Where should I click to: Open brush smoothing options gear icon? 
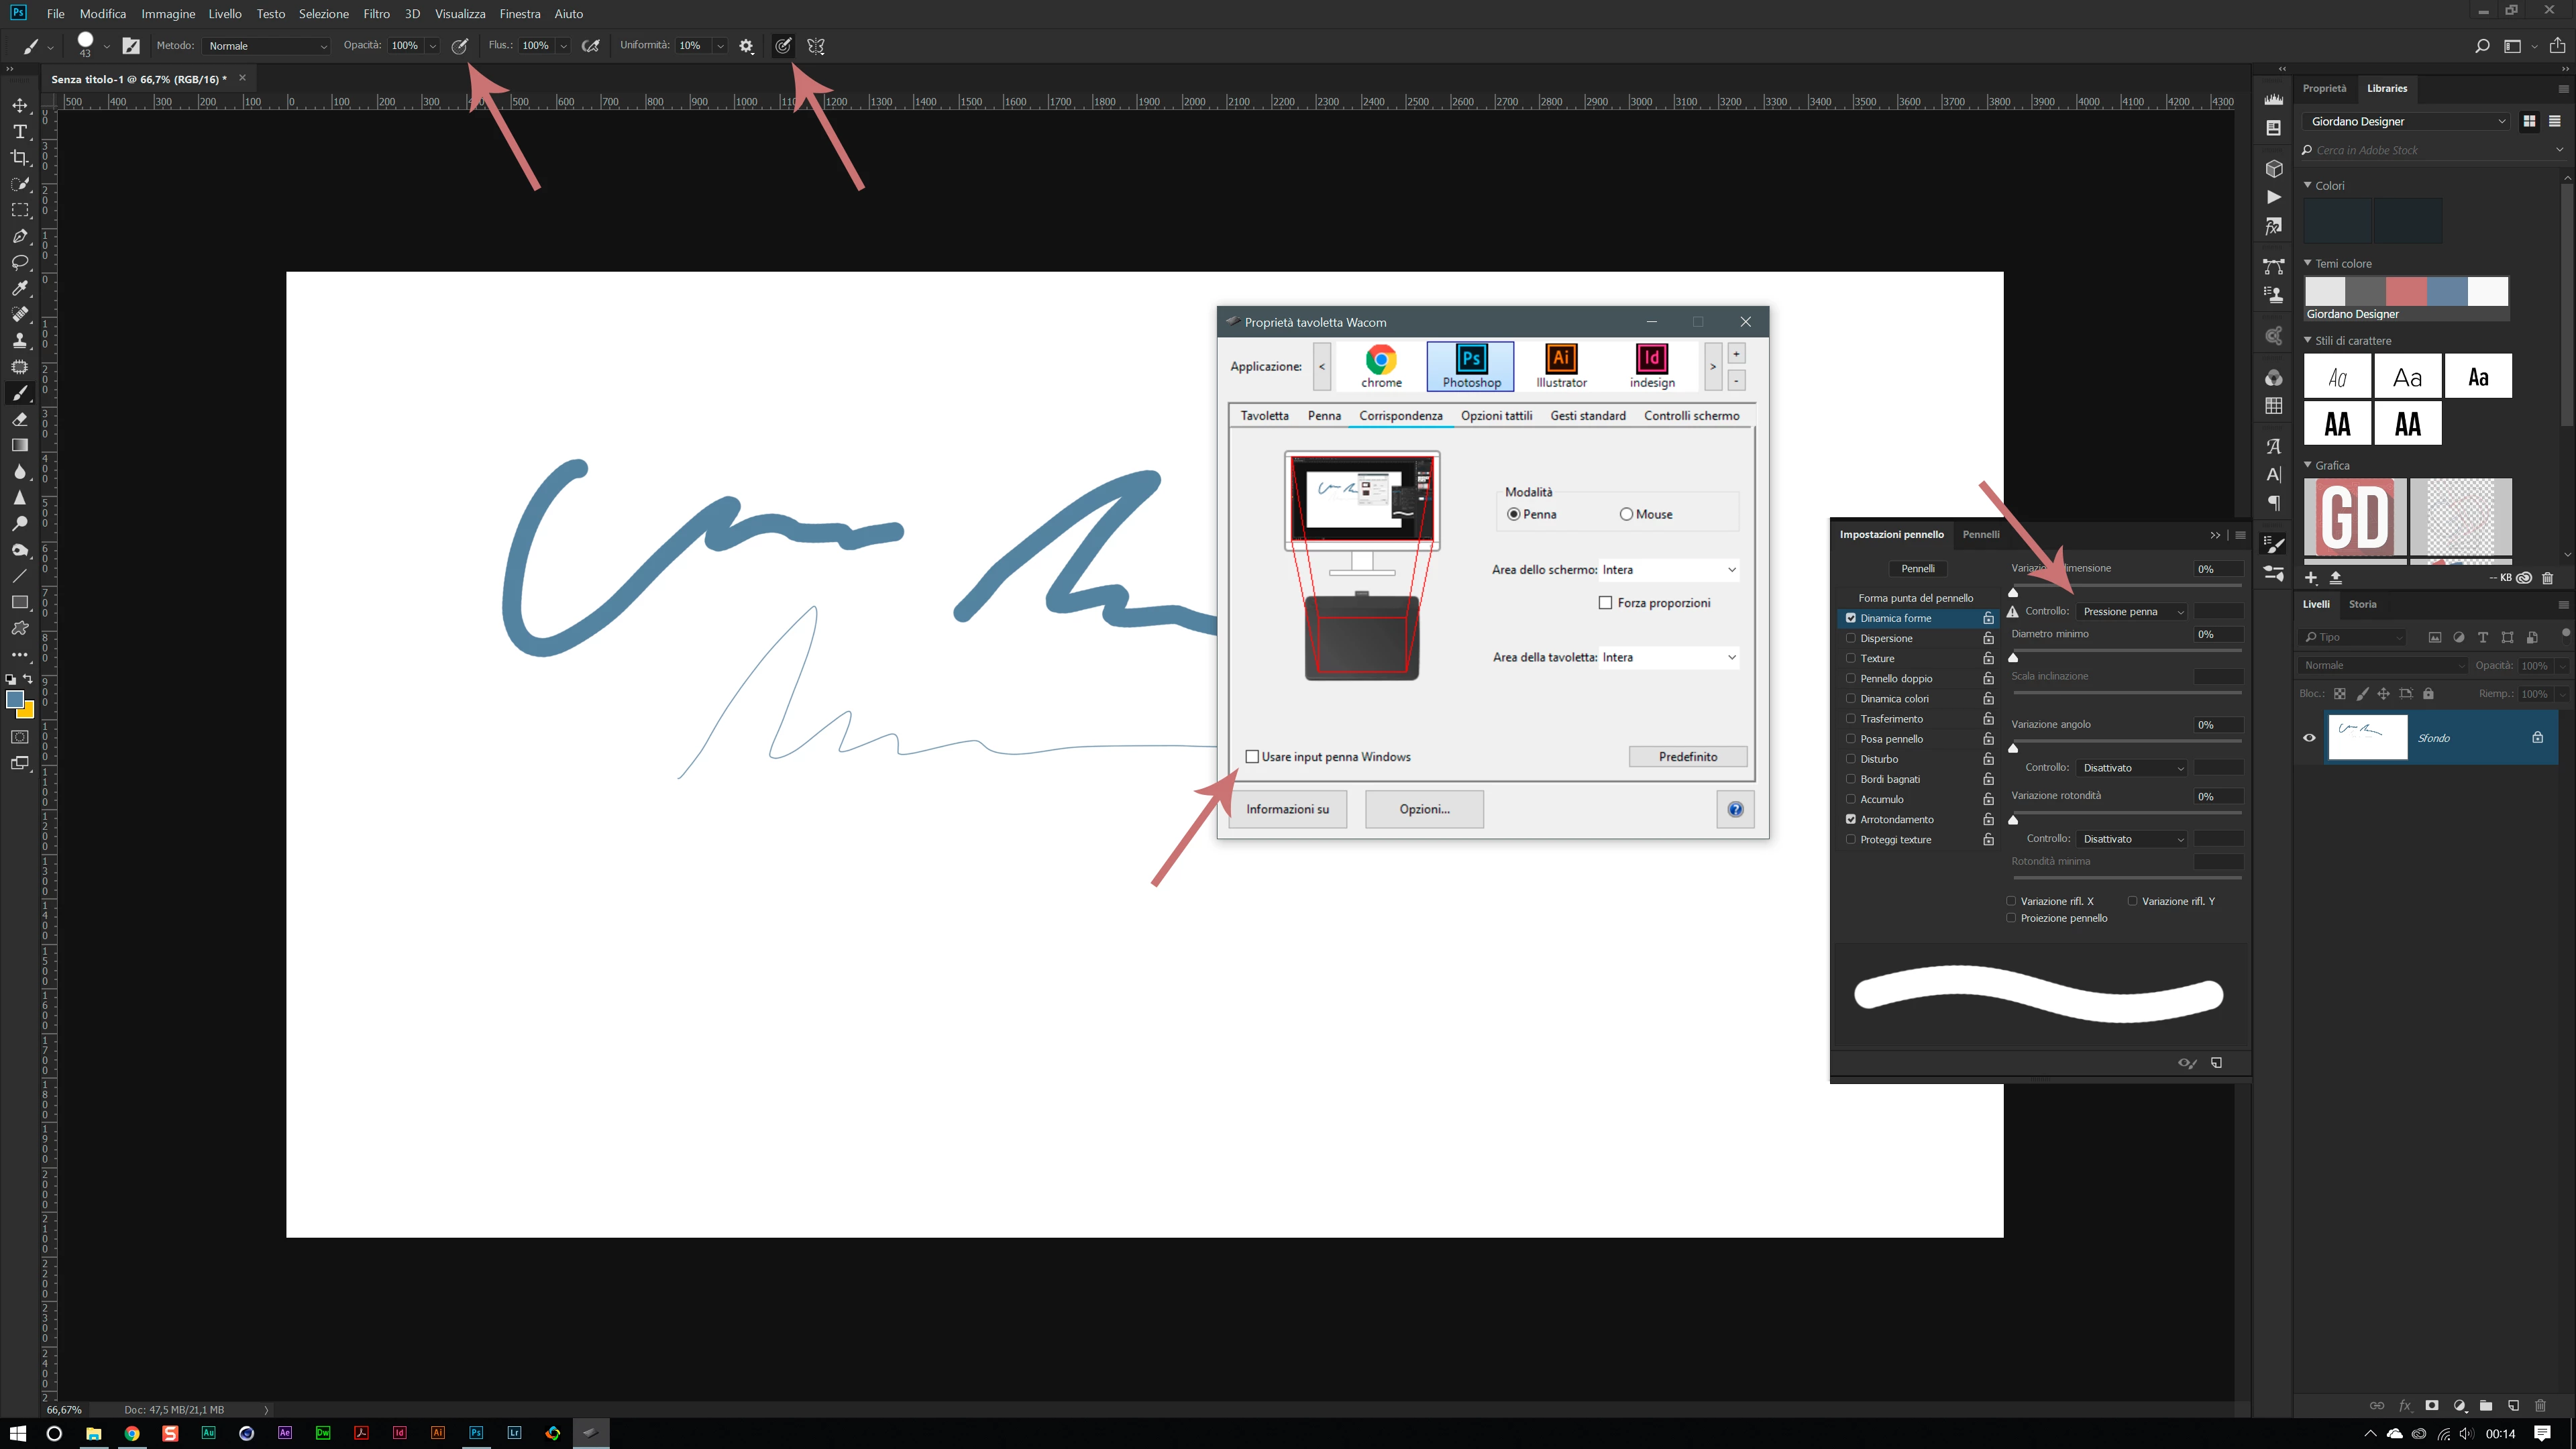(x=746, y=46)
